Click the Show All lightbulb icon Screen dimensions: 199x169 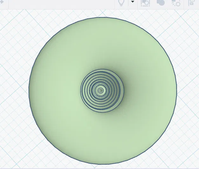(x=121, y=3)
